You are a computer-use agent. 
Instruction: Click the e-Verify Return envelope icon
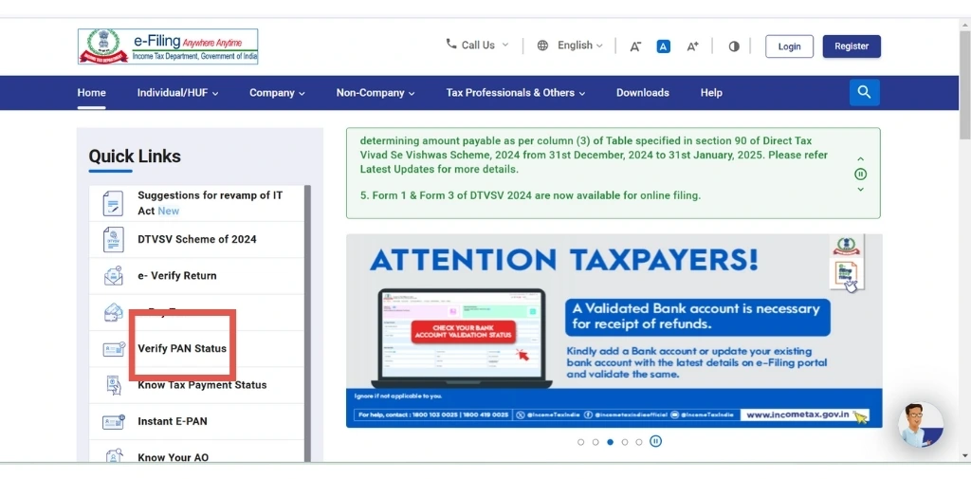pyautogui.click(x=114, y=276)
